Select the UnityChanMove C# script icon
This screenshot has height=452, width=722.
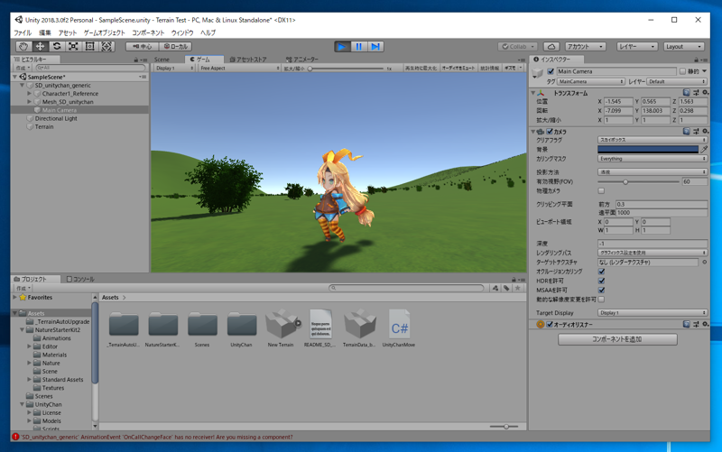coord(399,324)
